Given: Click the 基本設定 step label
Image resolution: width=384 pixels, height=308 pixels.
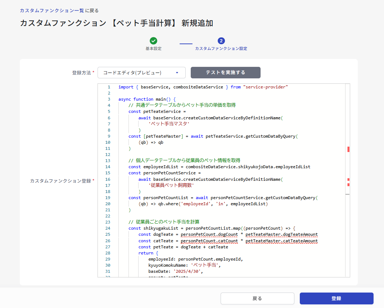Looking at the screenshot, I should tap(154, 49).
